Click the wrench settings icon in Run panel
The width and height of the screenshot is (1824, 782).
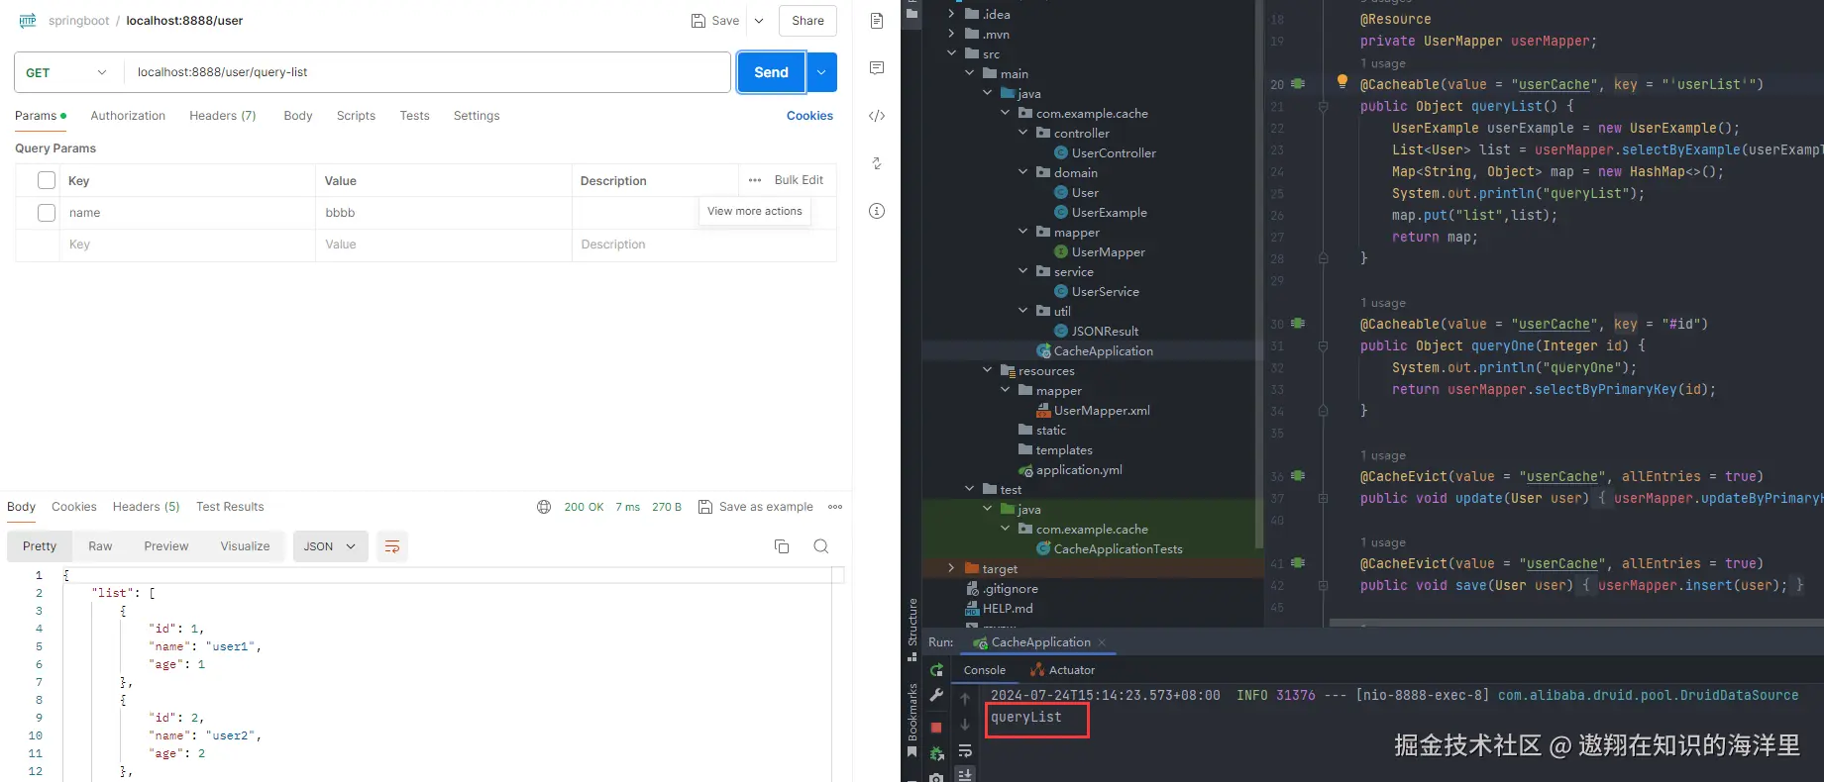pyautogui.click(x=936, y=696)
